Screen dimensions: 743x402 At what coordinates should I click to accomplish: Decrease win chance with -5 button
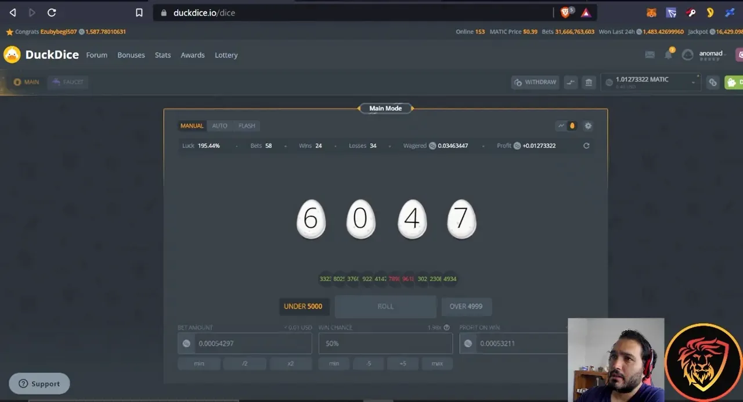coord(369,364)
